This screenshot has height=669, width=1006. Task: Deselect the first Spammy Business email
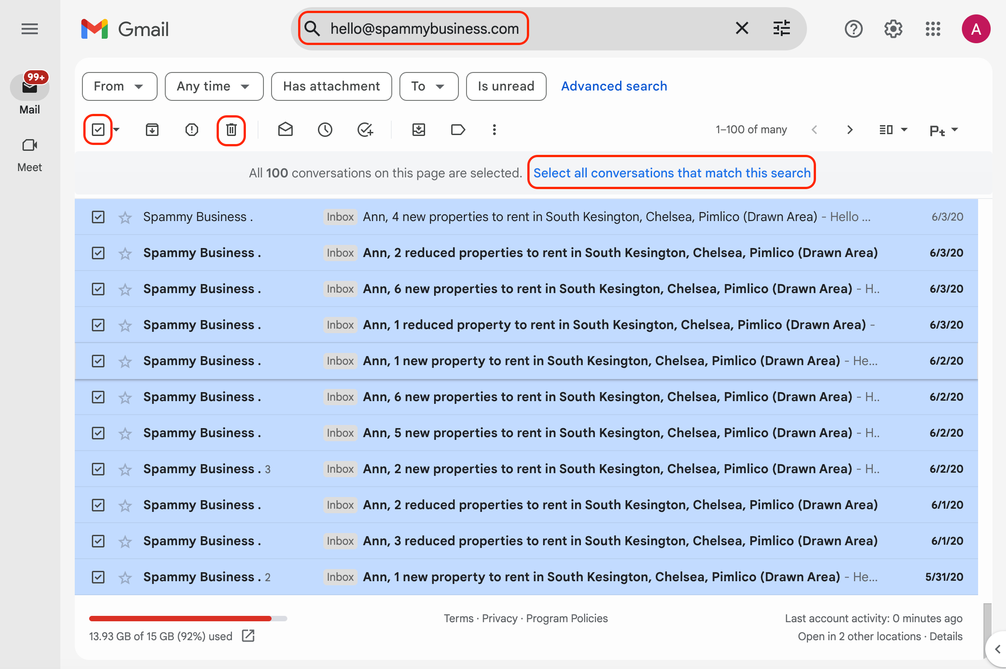point(98,217)
